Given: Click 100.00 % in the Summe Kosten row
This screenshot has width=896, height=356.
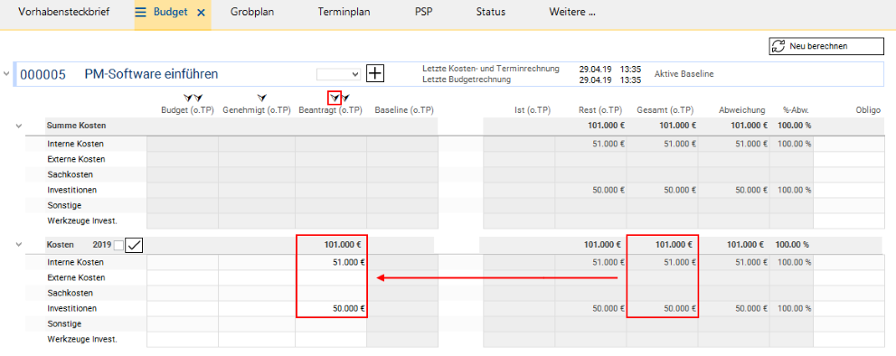Looking at the screenshot, I should tap(795, 126).
